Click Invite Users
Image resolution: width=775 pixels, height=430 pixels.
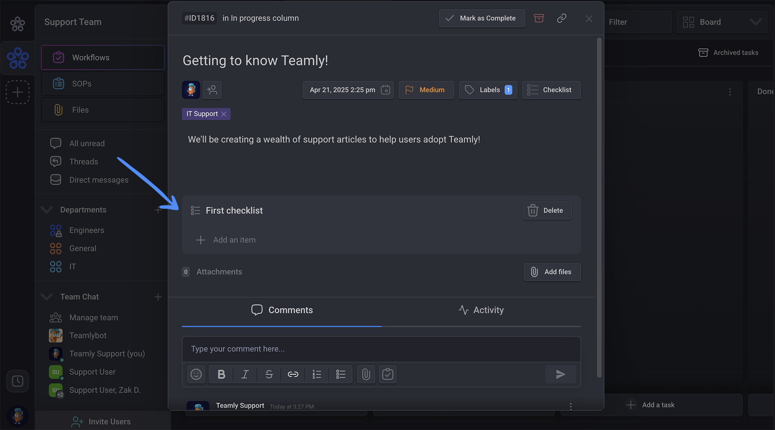pyautogui.click(x=101, y=422)
